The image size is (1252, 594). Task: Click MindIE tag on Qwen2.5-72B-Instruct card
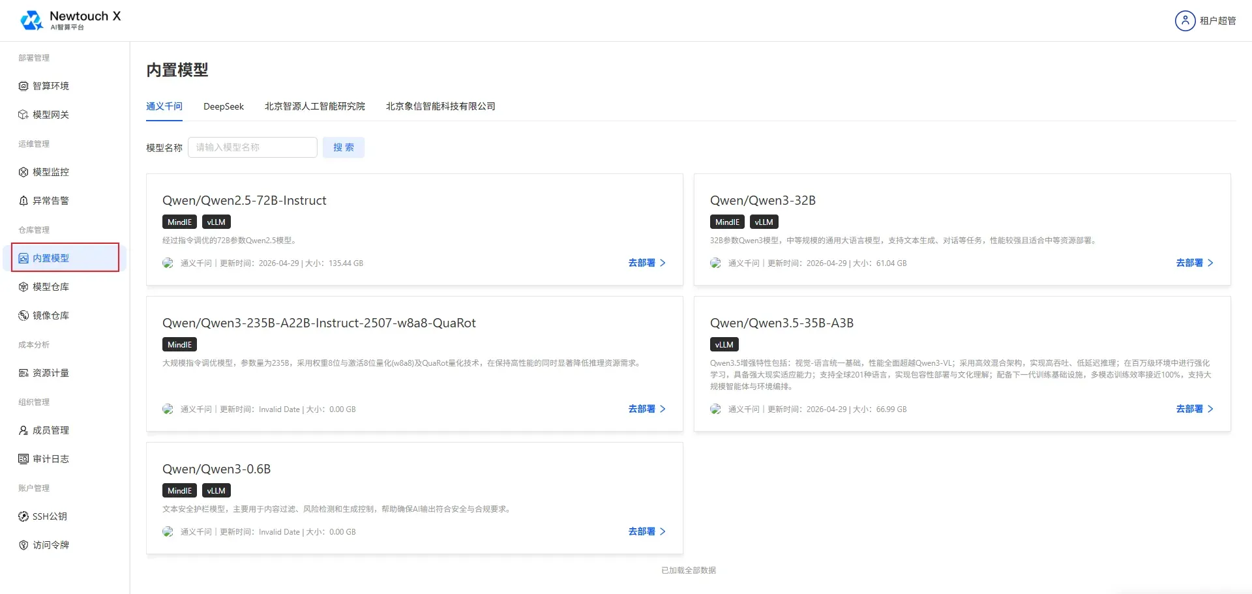click(x=179, y=222)
